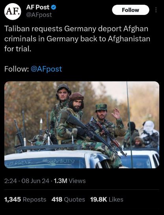Click the blue verified badge icon

(x=54, y=7)
